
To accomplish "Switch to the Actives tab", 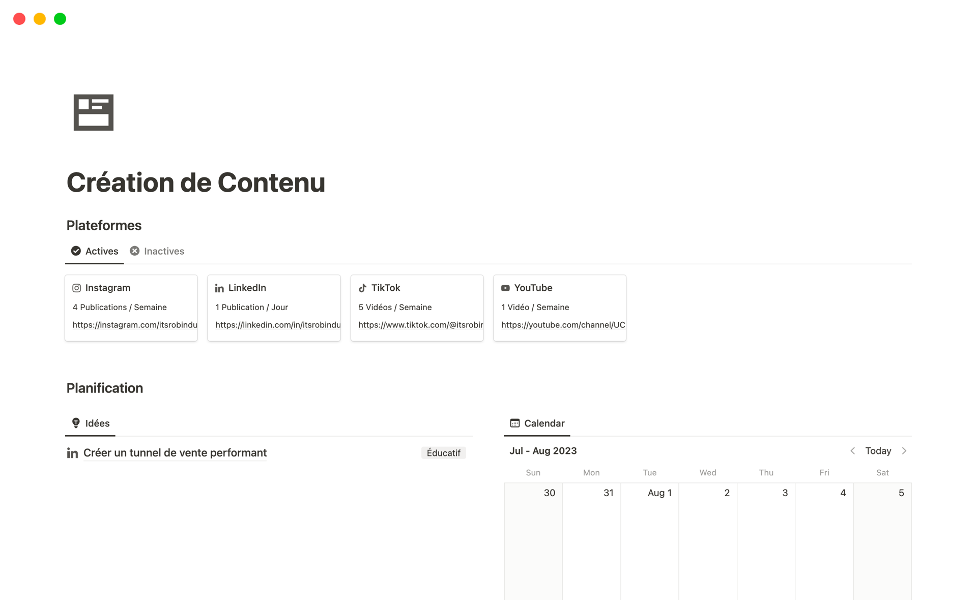I will click(95, 251).
